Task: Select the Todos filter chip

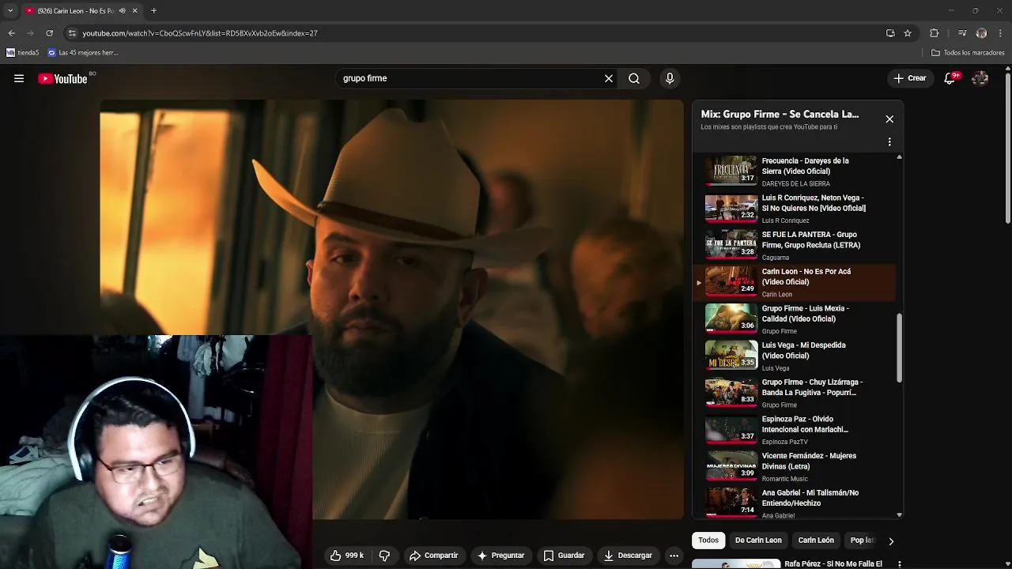Action: tap(708, 540)
